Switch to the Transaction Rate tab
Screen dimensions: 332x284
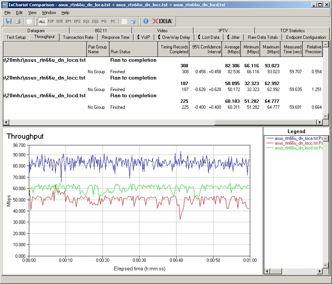78,37
